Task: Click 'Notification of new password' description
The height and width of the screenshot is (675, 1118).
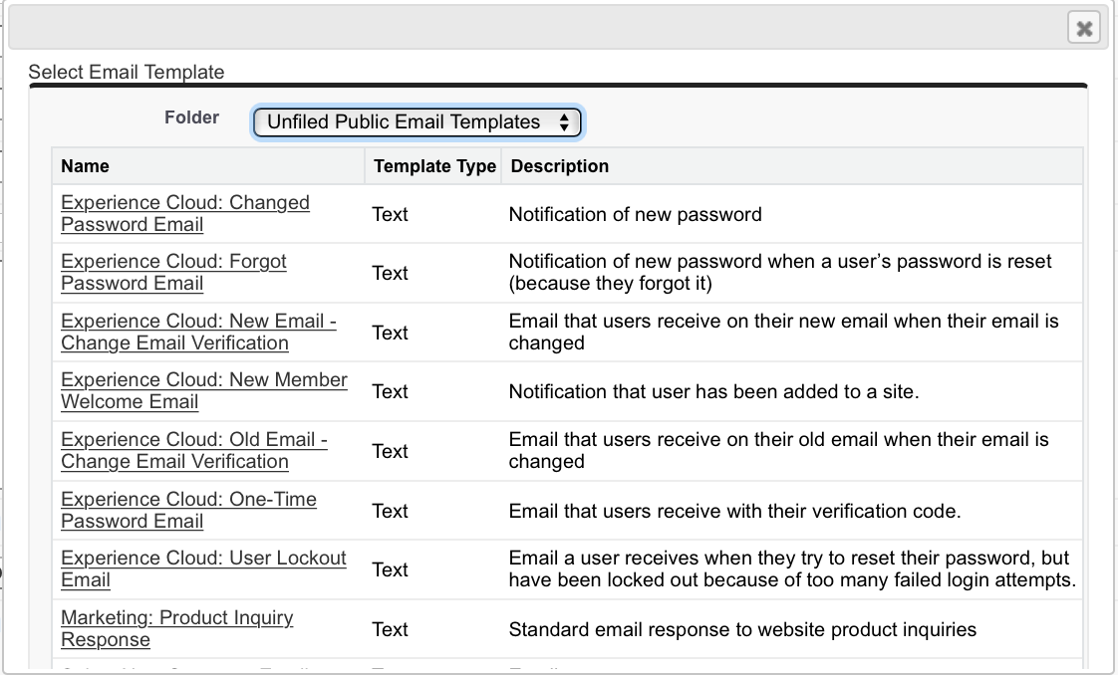Action: coord(636,214)
